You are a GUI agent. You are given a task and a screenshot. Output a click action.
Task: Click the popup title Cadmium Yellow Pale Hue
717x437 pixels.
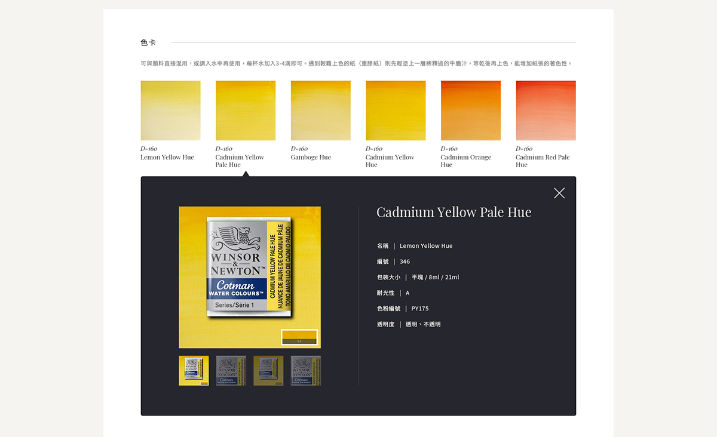pos(454,213)
